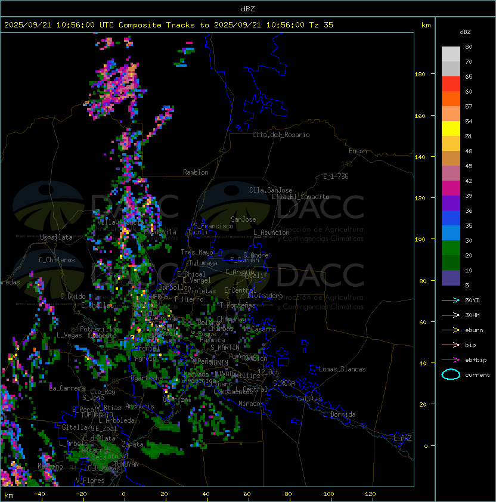Click the L_Dormida map label

pyautogui.click(x=339, y=414)
